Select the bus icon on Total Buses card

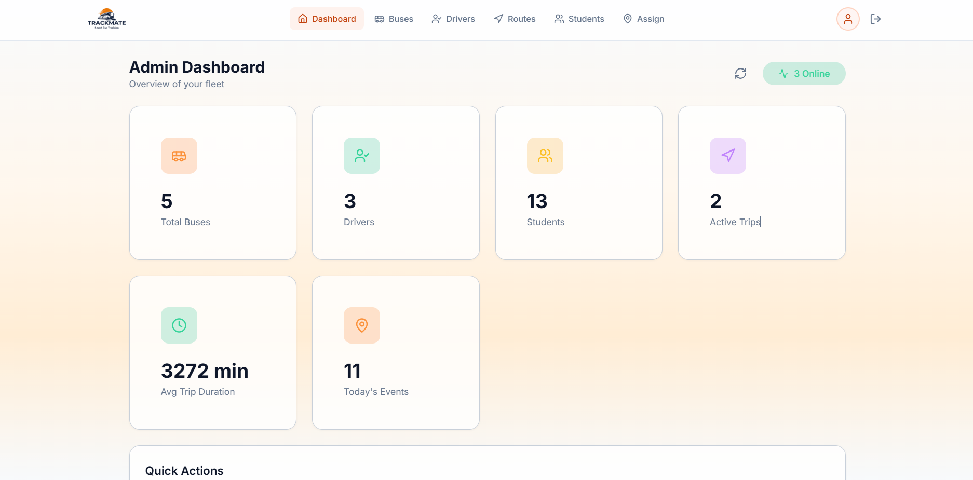pos(179,155)
